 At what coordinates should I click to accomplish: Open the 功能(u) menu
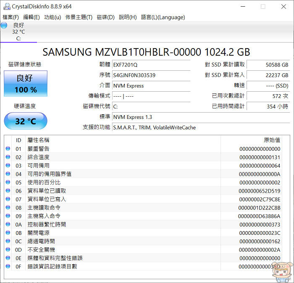52,17
